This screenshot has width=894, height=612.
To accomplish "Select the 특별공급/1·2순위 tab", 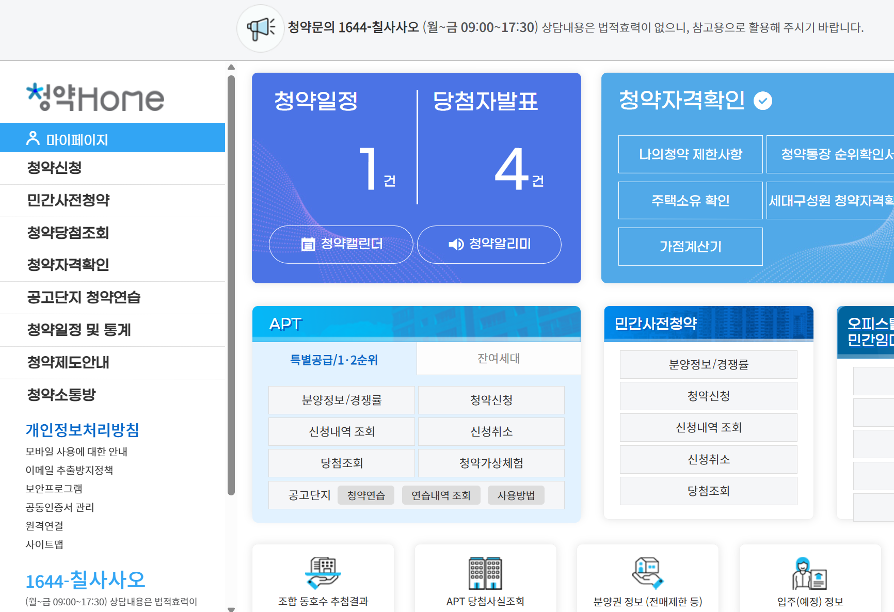I will 333,360.
